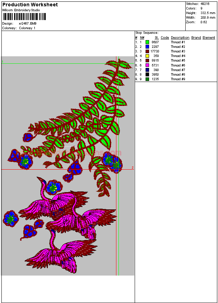The image size is (218, 303).
Task: Click the Thread #7 row label
Action: point(178,70)
